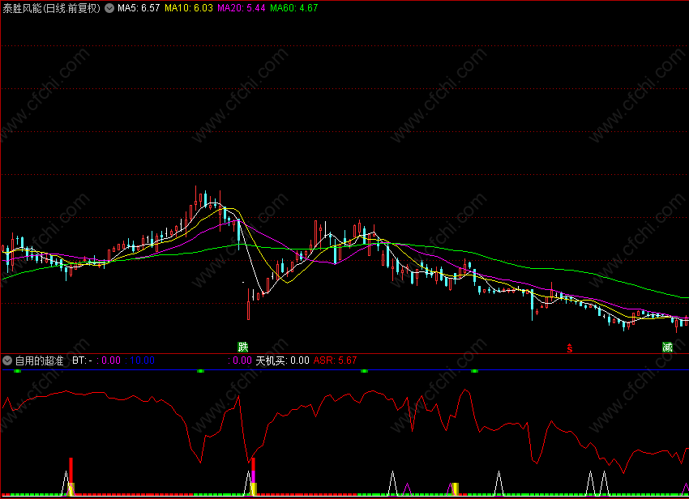The image size is (689, 499).
Task: Click the red-magenta signal bar below 跌
Action: coord(253,471)
